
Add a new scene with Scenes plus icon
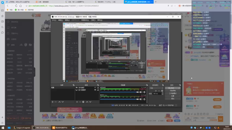52,102
